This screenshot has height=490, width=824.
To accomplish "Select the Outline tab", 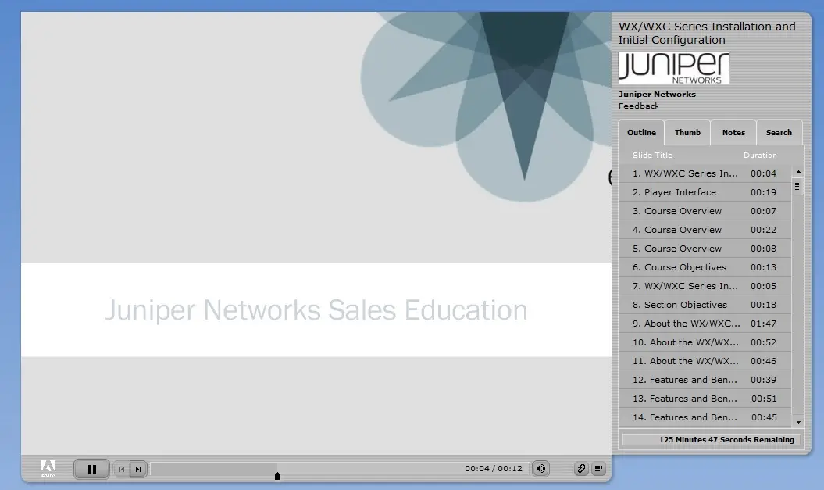I will click(641, 133).
